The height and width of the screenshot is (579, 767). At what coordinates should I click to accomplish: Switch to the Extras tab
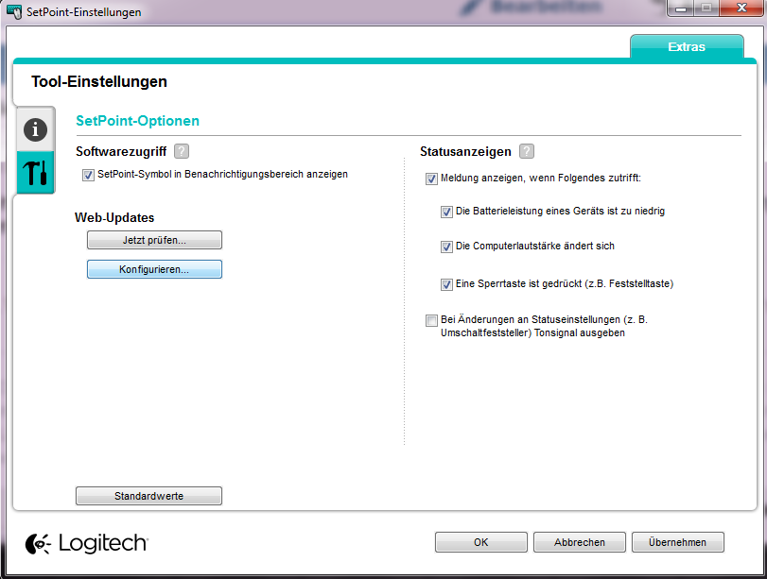[x=687, y=47]
